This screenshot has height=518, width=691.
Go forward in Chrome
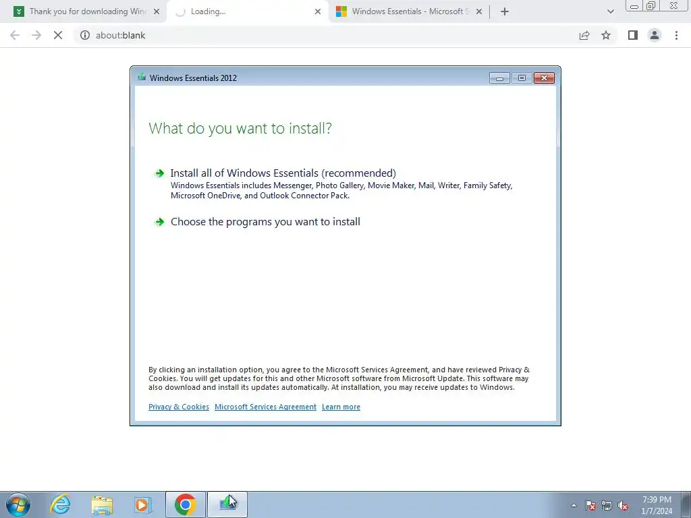(36, 35)
